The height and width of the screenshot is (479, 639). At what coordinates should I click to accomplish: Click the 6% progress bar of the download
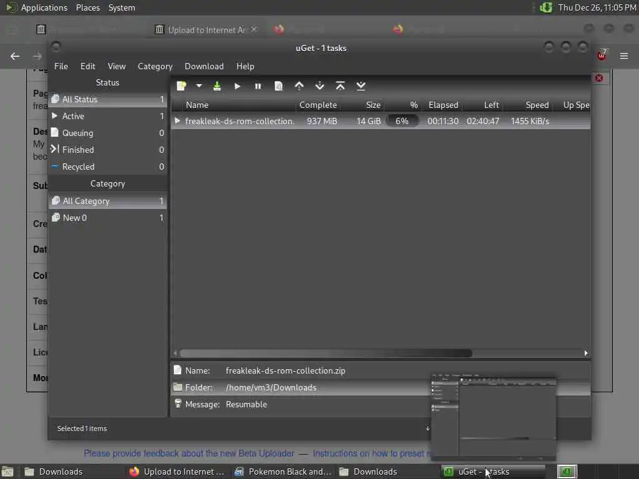point(402,121)
